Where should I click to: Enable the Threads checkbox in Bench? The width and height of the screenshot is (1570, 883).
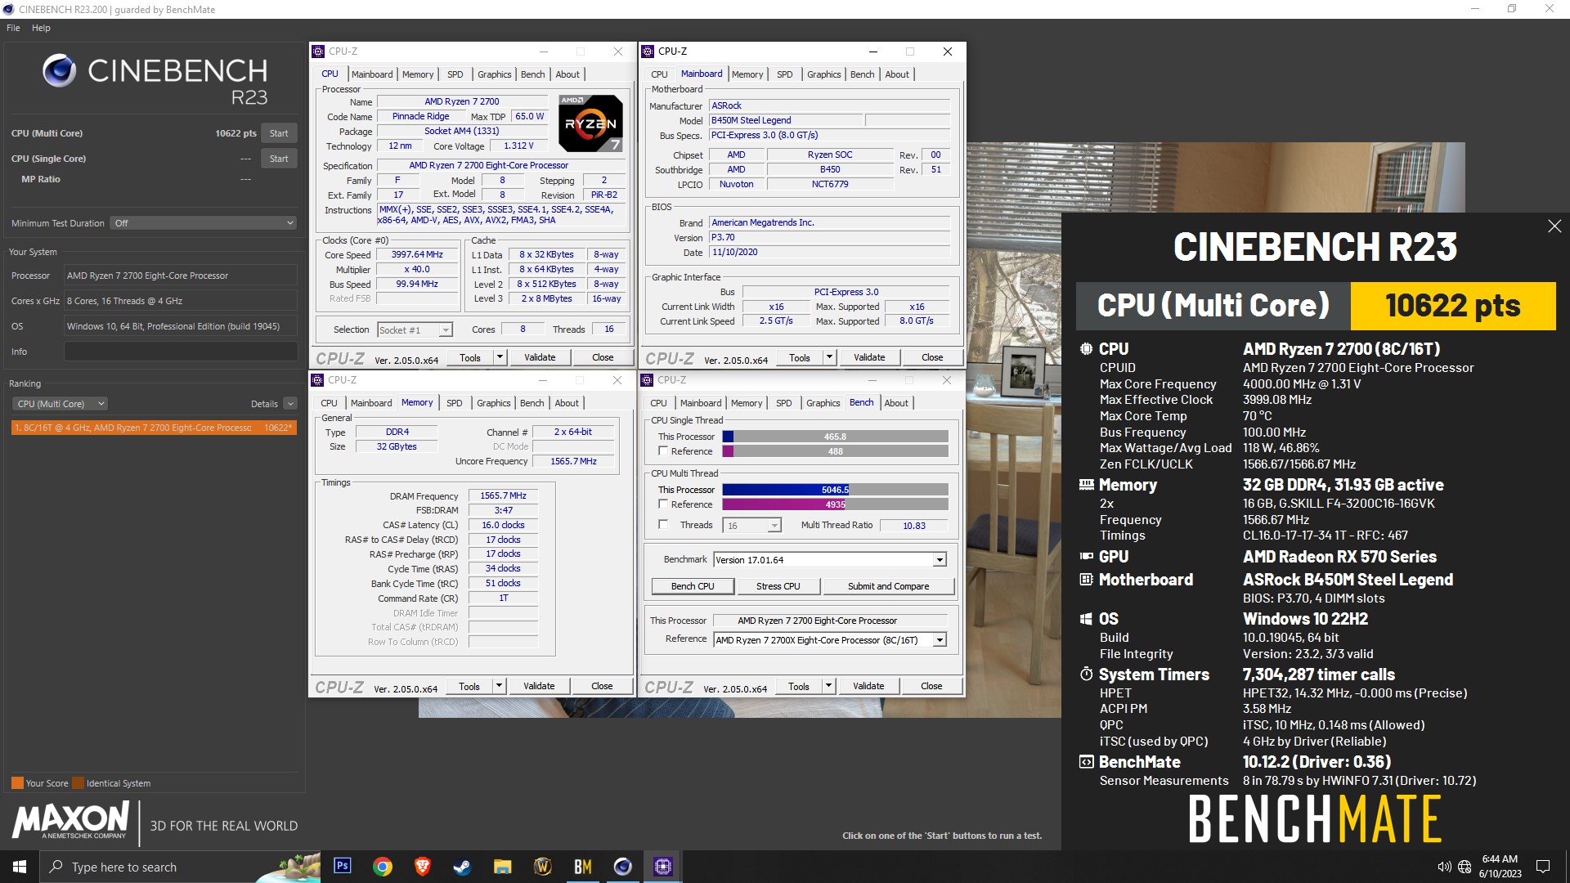click(663, 524)
